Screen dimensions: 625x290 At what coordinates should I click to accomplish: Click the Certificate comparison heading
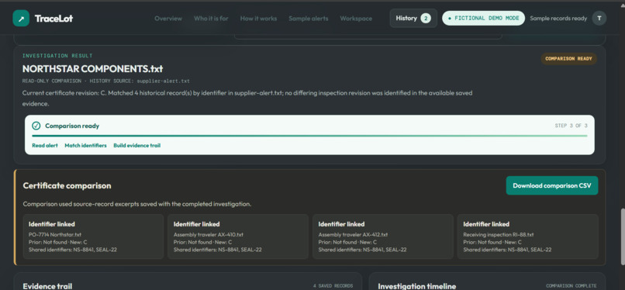tap(67, 186)
